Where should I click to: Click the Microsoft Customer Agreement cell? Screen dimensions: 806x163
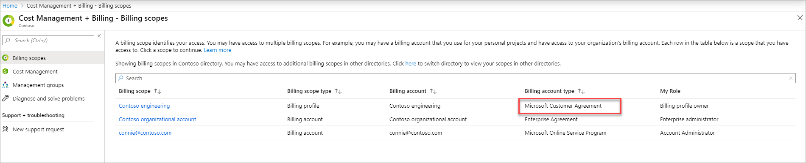[x=563, y=106]
